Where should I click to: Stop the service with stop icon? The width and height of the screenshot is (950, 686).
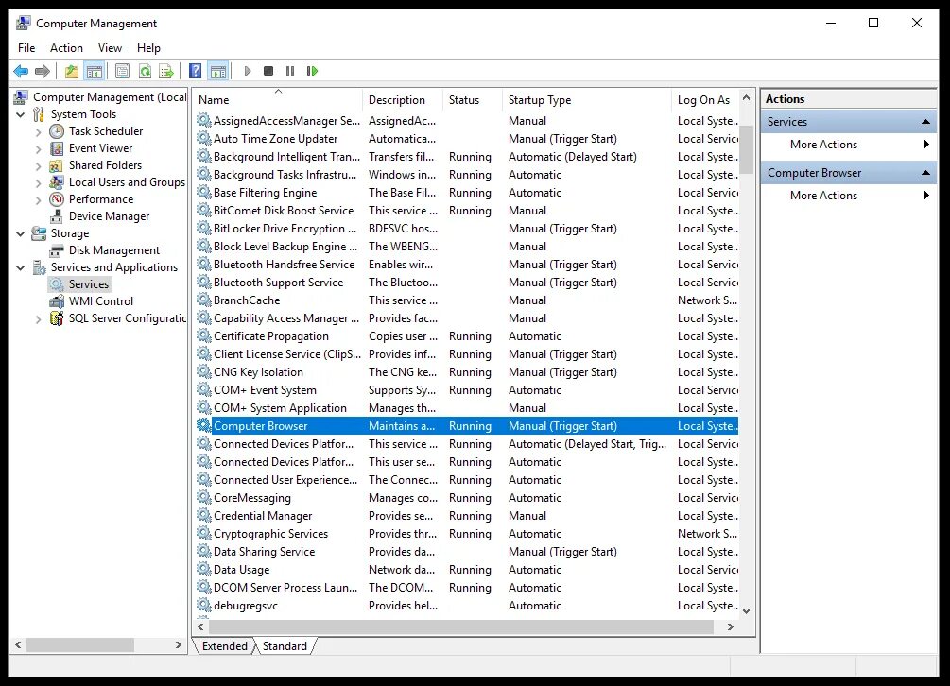click(x=268, y=72)
